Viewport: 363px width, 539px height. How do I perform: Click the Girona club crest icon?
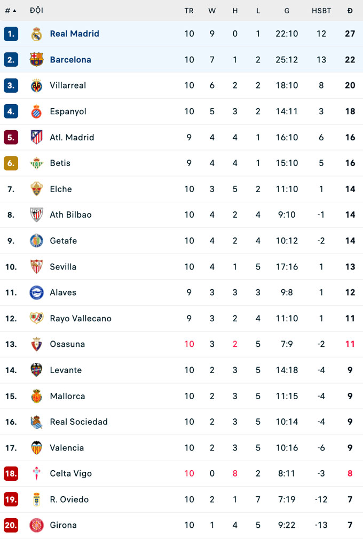pyautogui.click(x=36, y=525)
